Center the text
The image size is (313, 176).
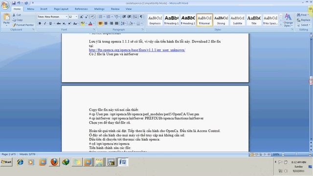tap(106, 23)
